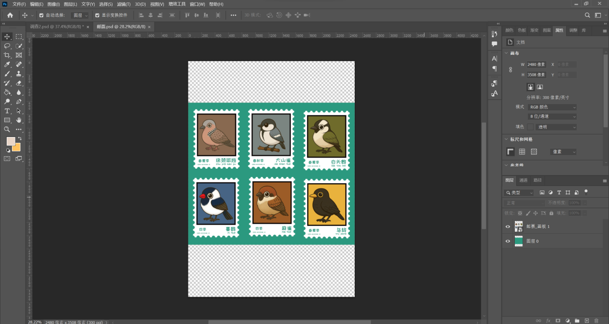
Task: Click the Quick Mask mode icon
Action: tap(7, 158)
